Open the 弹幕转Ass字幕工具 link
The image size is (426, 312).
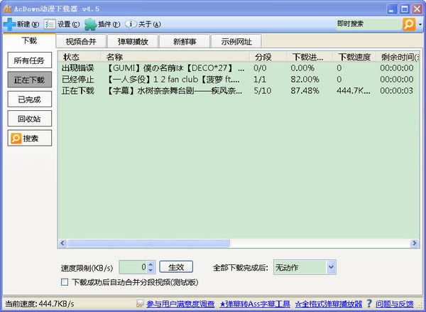[255, 304]
